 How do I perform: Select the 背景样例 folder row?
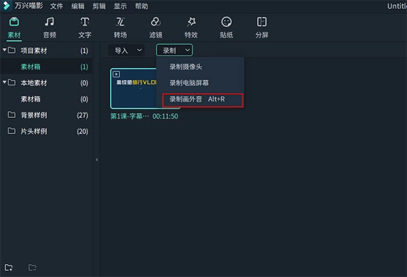(46, 115)
